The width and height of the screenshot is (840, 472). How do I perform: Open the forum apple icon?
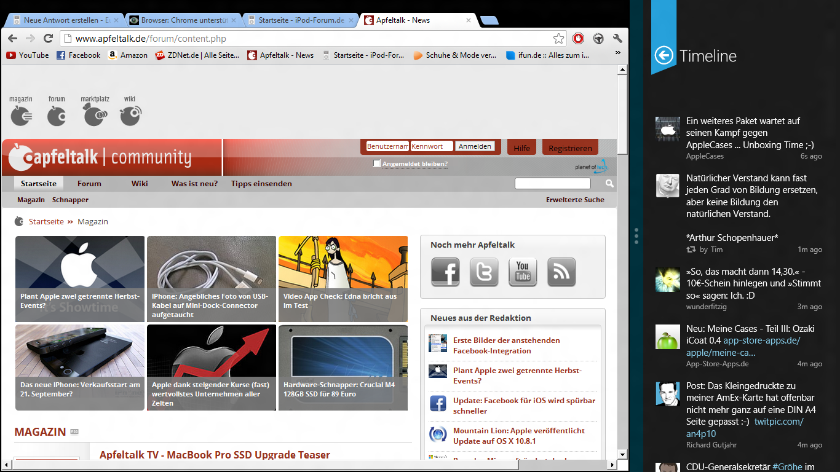(57, 115)
